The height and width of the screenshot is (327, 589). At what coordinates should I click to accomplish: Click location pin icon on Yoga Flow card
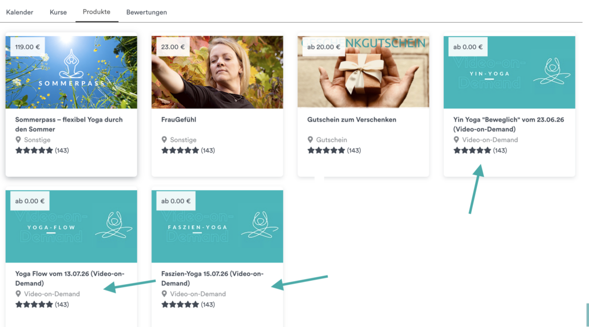(x=18, y=294)
